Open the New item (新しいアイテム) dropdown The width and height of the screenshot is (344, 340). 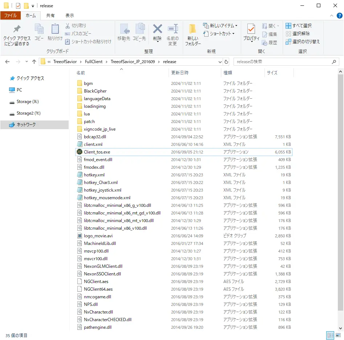pos(220,26)
